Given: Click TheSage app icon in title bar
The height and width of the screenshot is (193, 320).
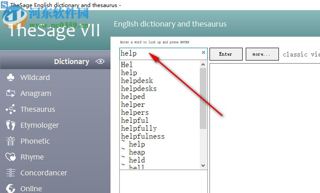Looking at the screenshot, I should [x=4, y=5].
